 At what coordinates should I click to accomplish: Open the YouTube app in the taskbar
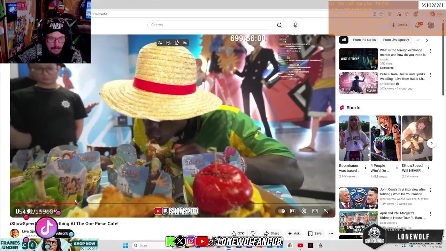click(x=300, y=245)
